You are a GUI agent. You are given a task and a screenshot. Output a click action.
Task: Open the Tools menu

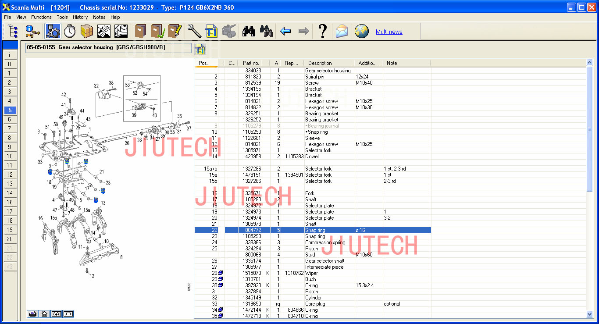click(x=62, y=17)
